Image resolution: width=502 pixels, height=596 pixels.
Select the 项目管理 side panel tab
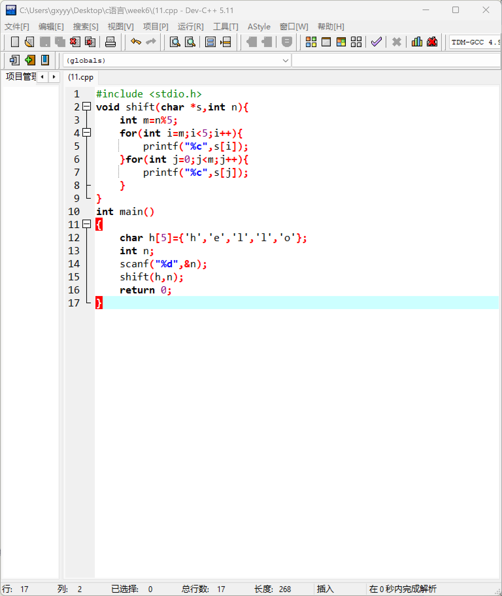click(x=21, y=77)
